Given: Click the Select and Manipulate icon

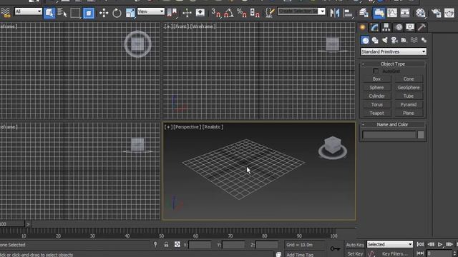Looking at the screenshot, I should pos(187,13).
